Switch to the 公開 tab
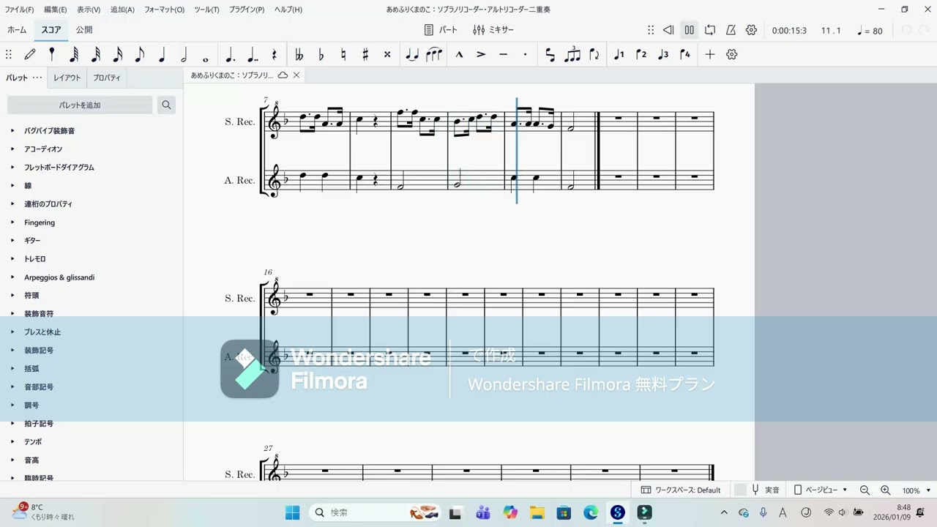The width and height of the screenshot is (937, 527). coord(84,30)
